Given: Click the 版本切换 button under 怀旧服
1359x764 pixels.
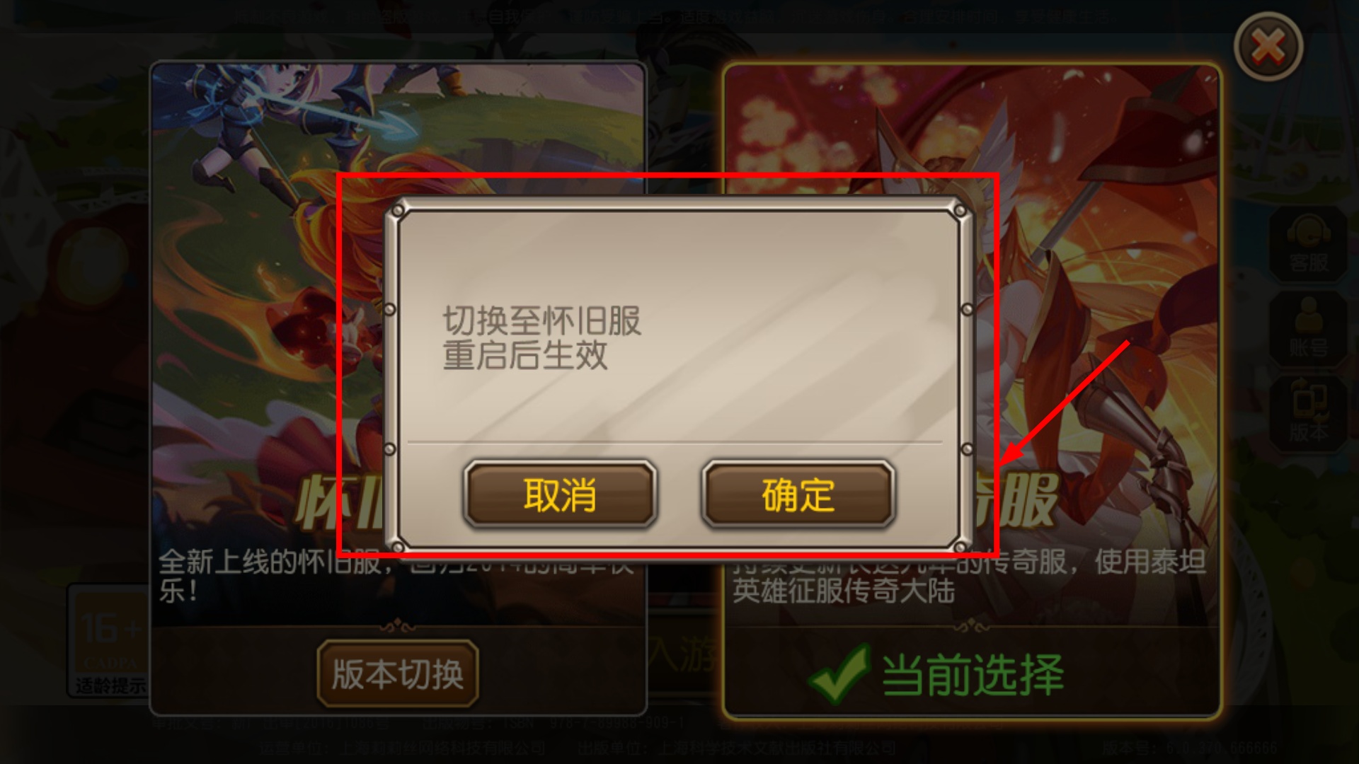Looking at the screenshot, I should coord(398,673).
